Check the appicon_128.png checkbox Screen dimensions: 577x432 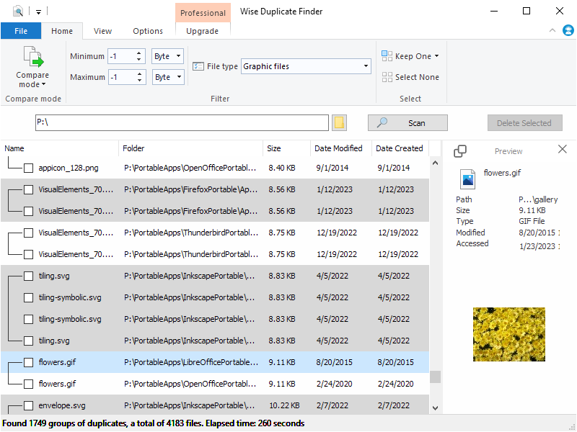(29, 168)
